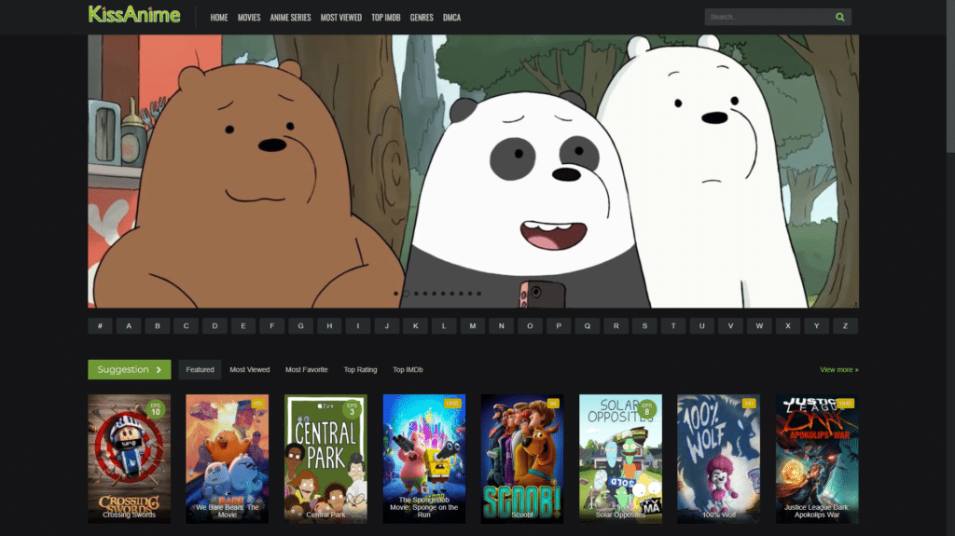Viewport: 955px width, 536px height.
Task: Filter titles by letter K
Action: point(415,326)
